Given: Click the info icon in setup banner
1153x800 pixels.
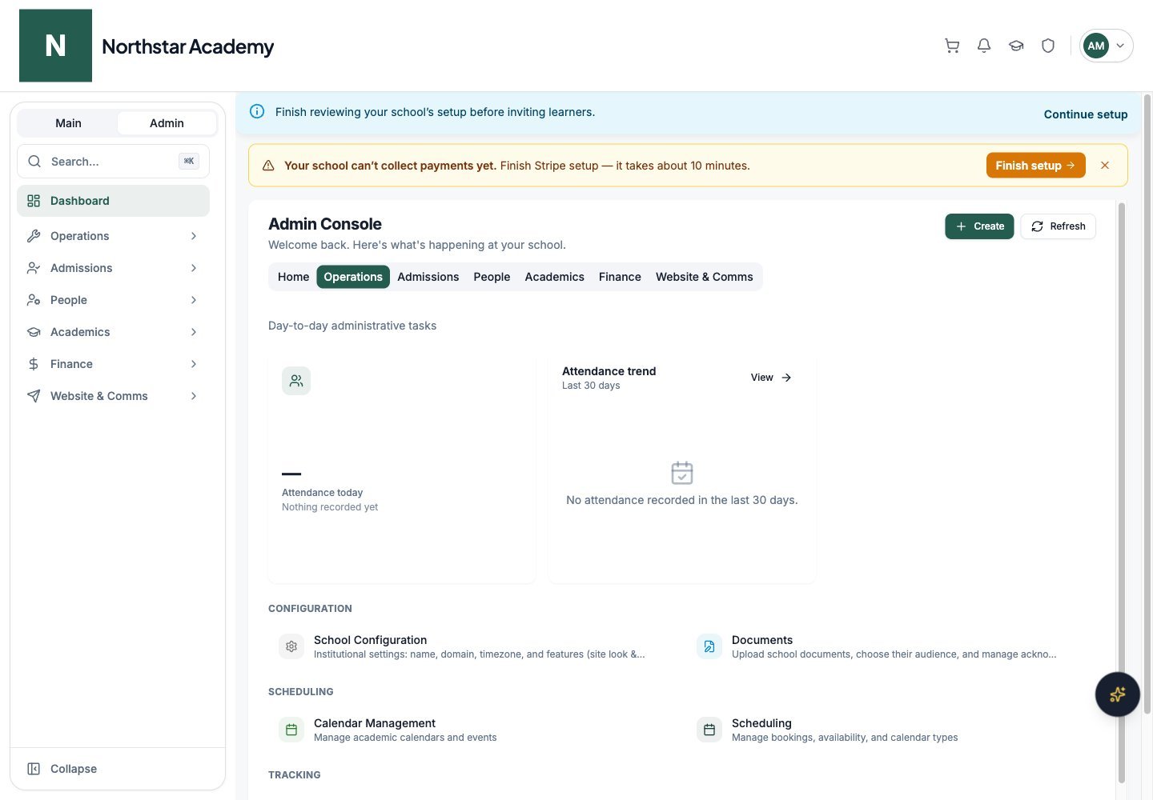Looking at the screenshot, I should 257,111.
